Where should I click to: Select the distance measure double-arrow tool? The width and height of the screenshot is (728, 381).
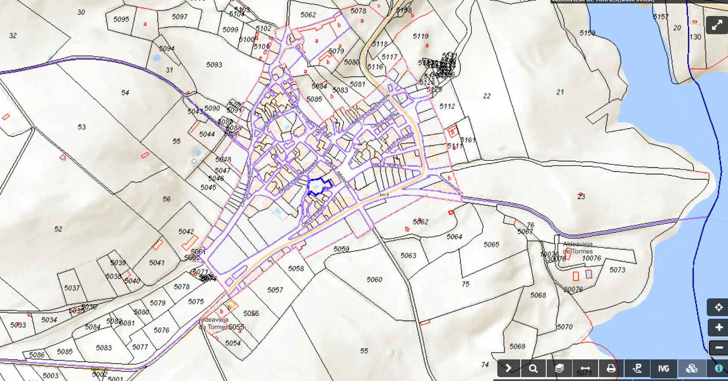[x=585, y=368]
